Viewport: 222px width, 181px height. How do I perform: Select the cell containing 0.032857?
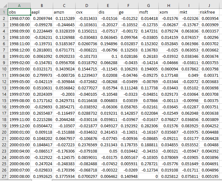pos(128,44)
